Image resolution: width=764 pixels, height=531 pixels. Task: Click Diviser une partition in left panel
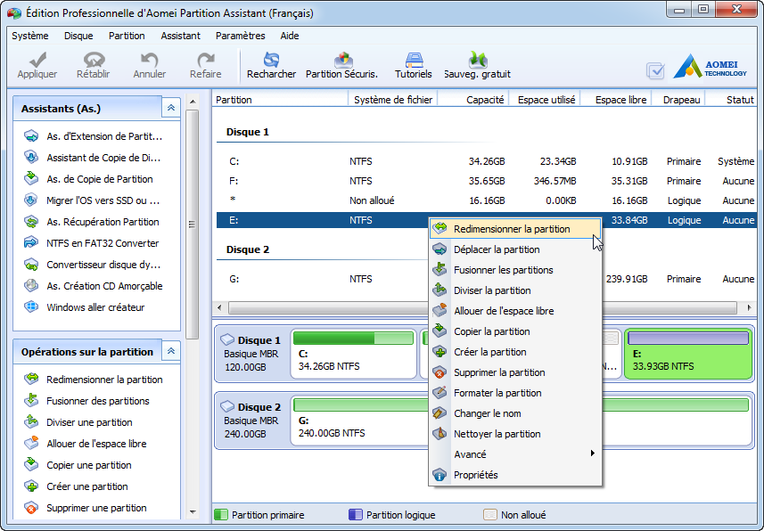point(89,422)
